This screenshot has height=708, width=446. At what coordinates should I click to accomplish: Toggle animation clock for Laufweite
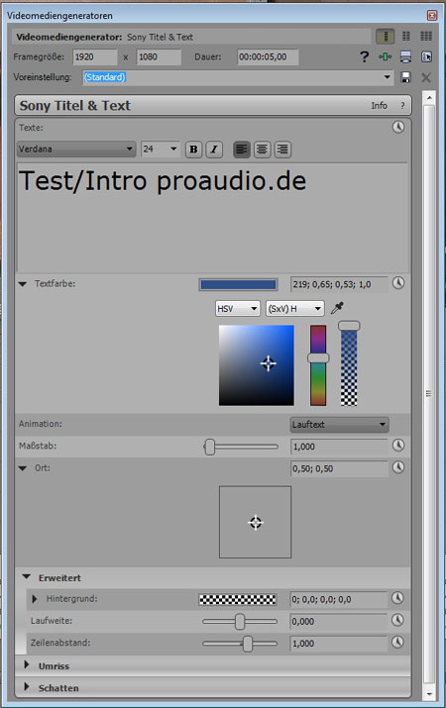click(397, 620)
